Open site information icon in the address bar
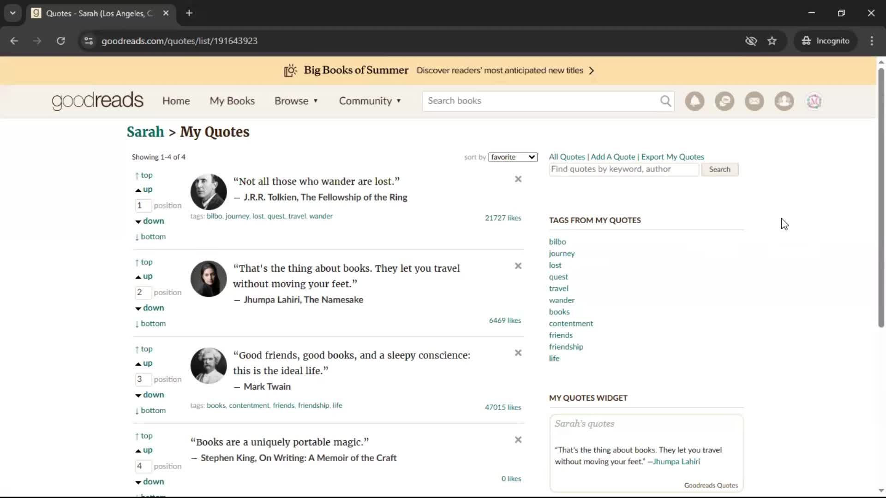This screenshot has height=498, width=886. click(89, 41)
